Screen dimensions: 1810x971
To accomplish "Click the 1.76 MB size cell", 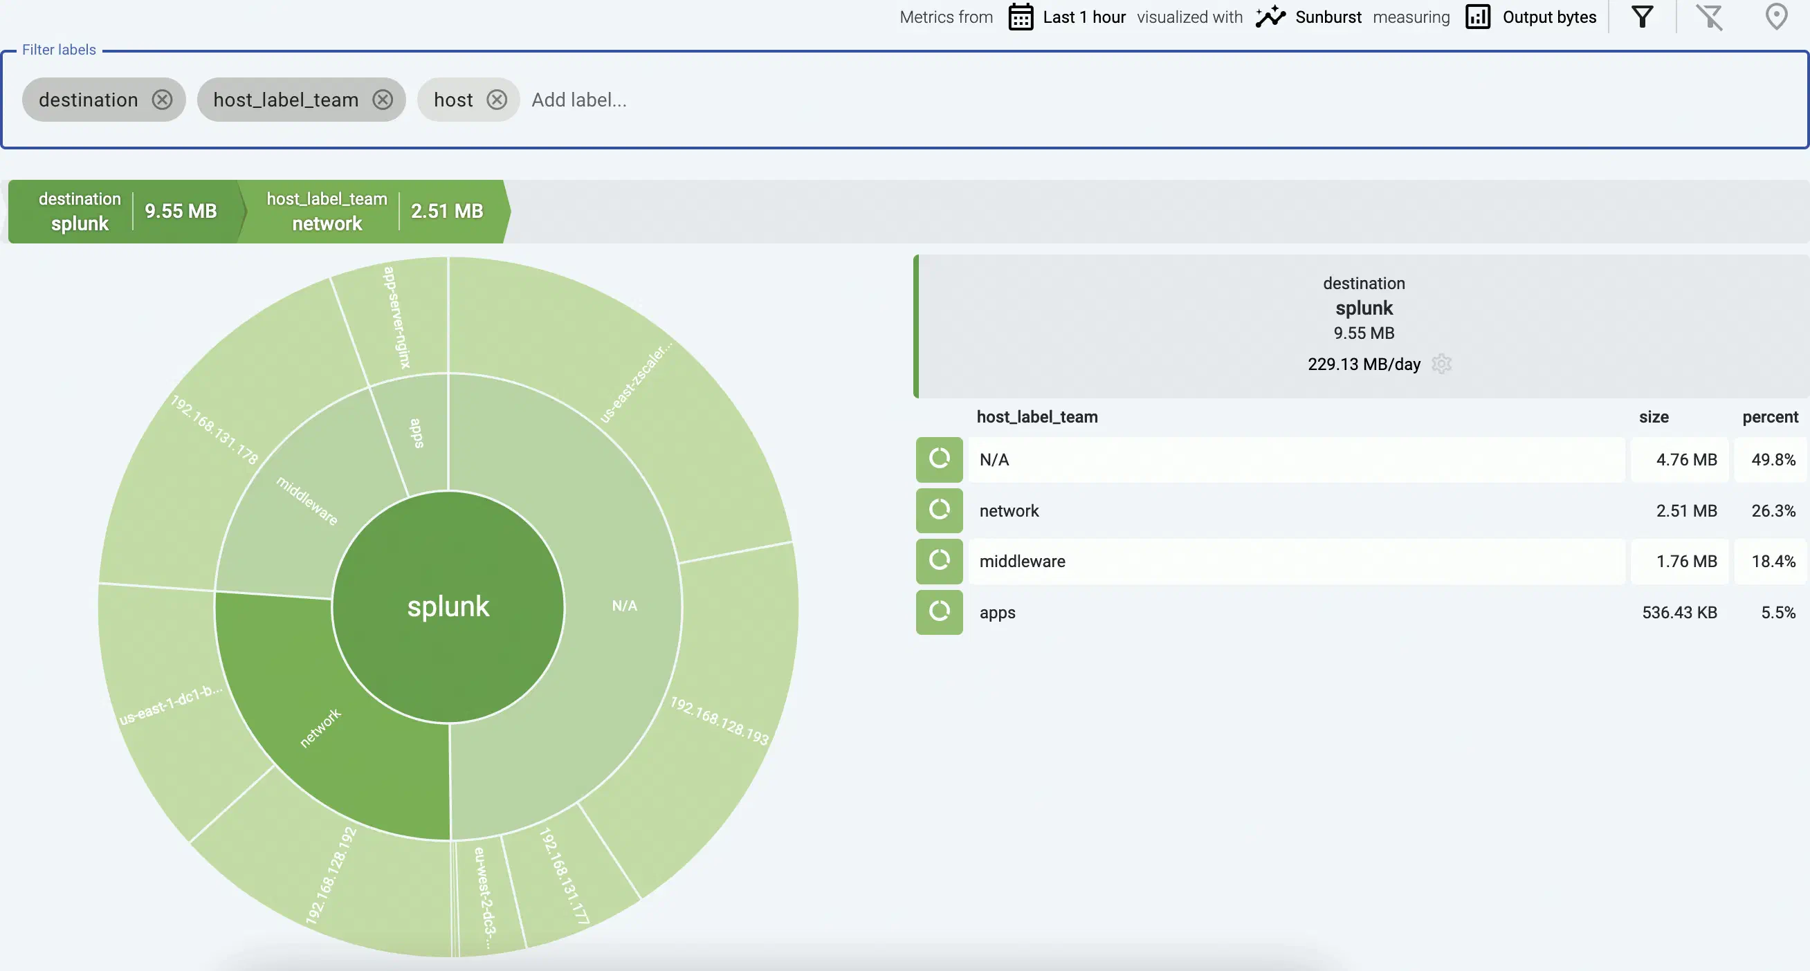I will tap(1679, 561).
